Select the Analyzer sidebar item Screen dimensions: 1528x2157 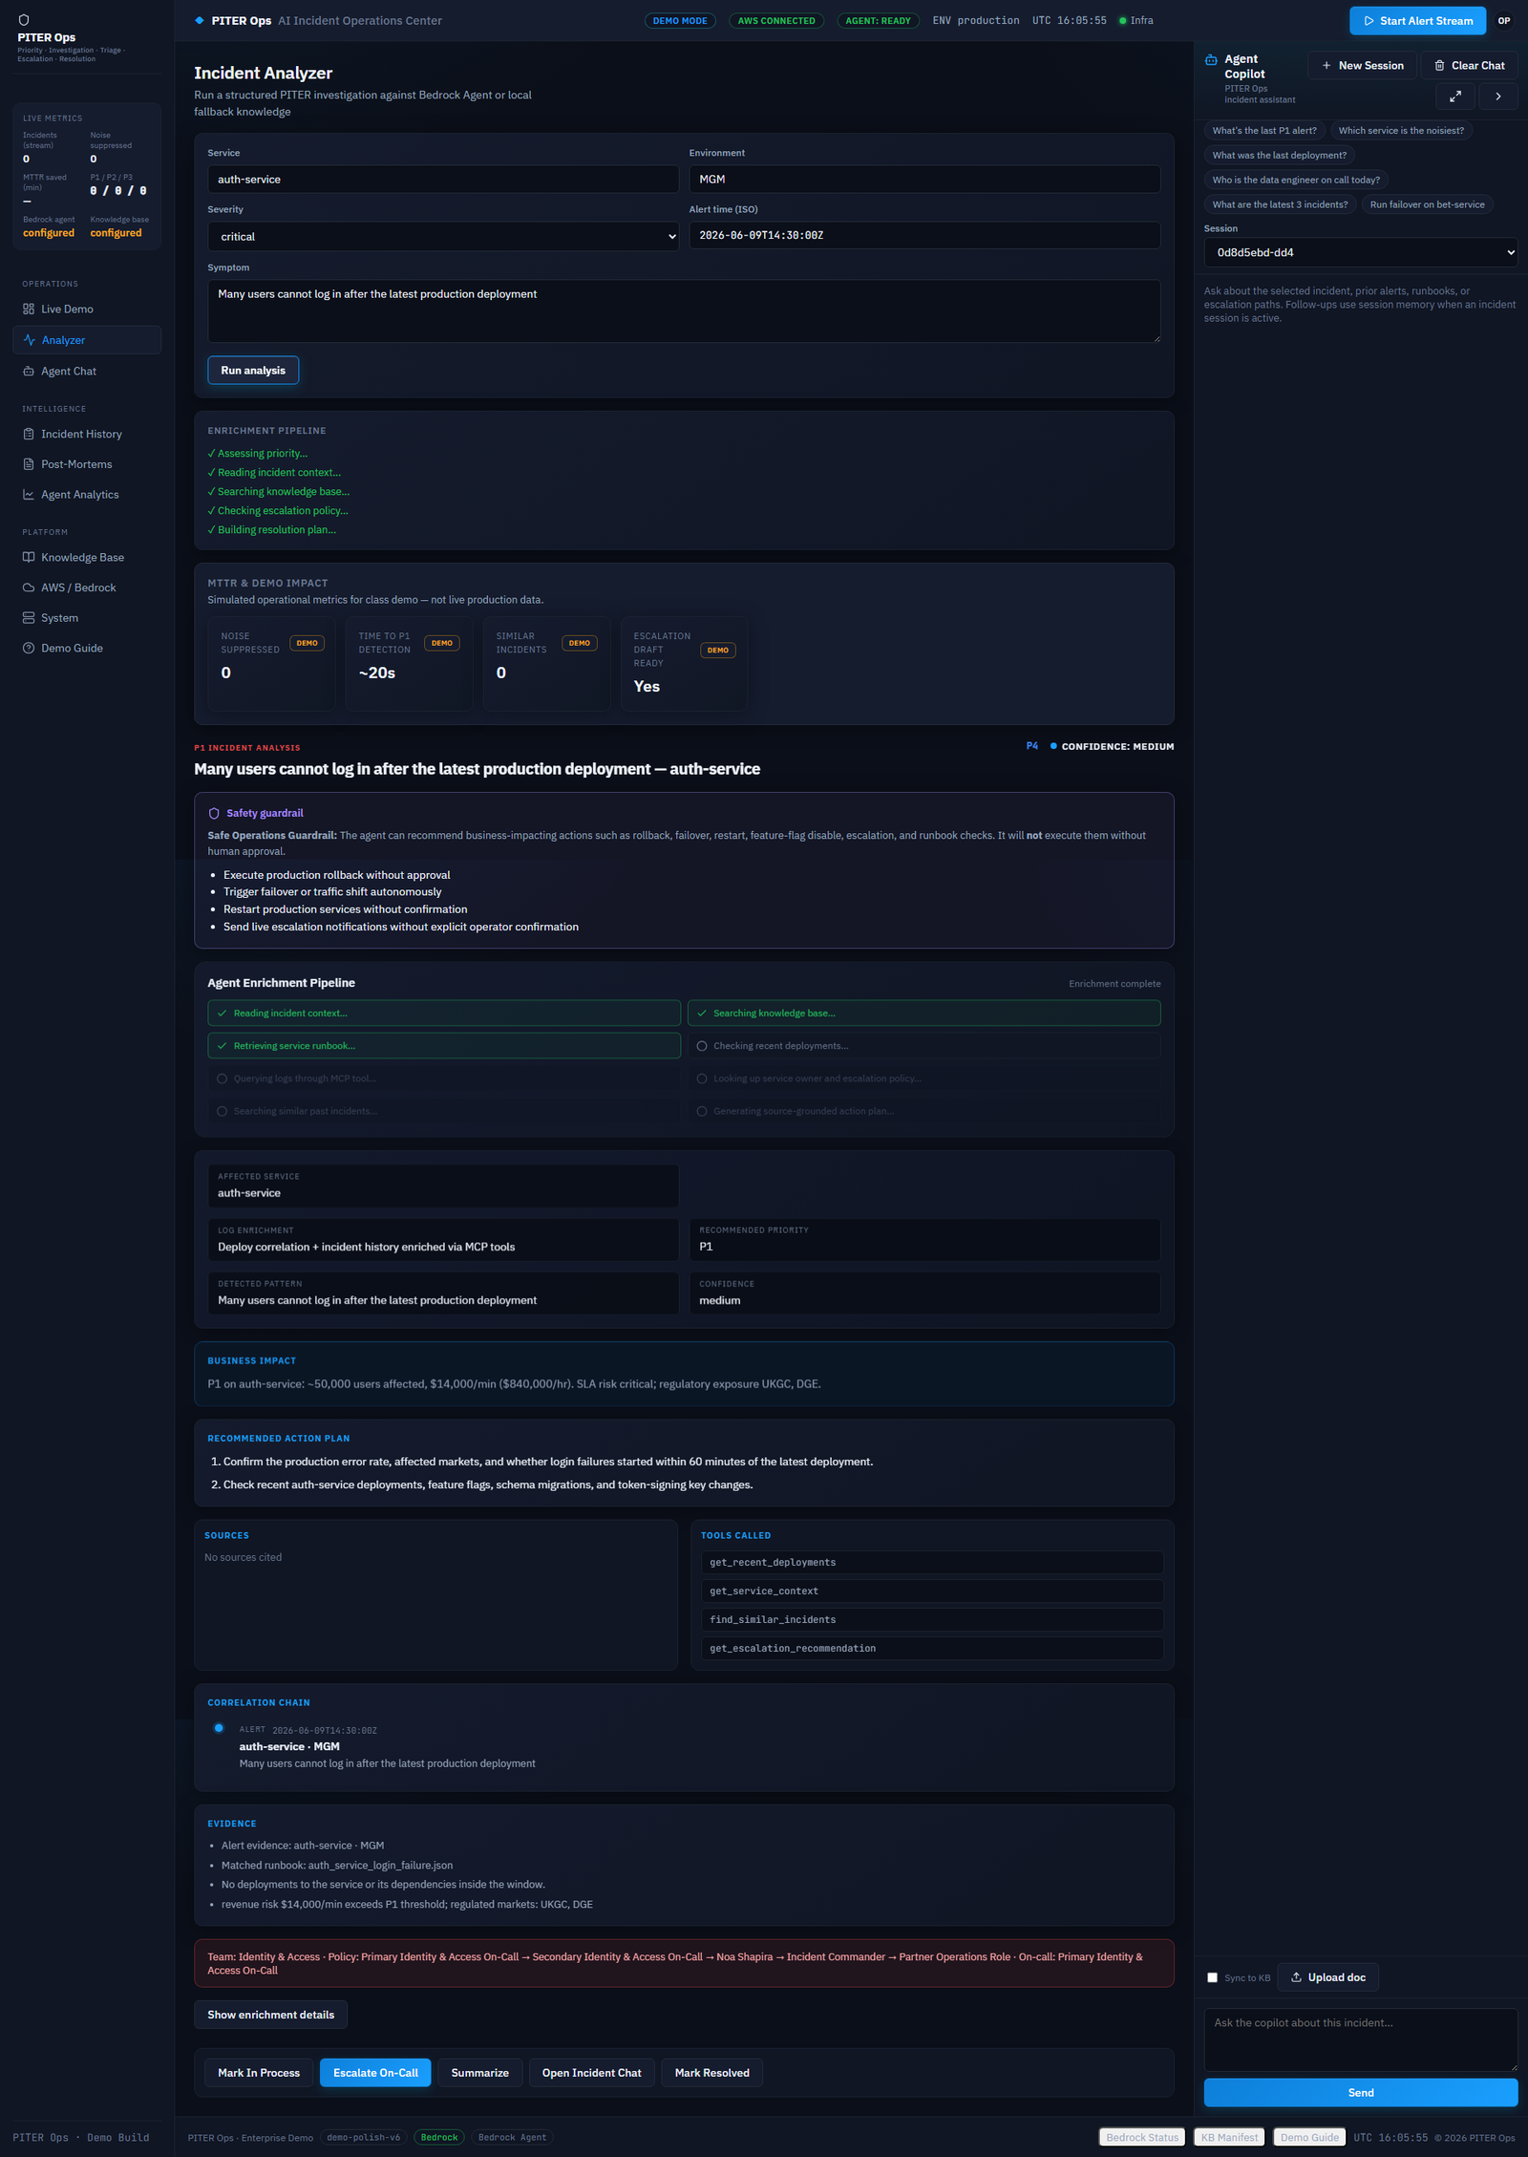87,340
